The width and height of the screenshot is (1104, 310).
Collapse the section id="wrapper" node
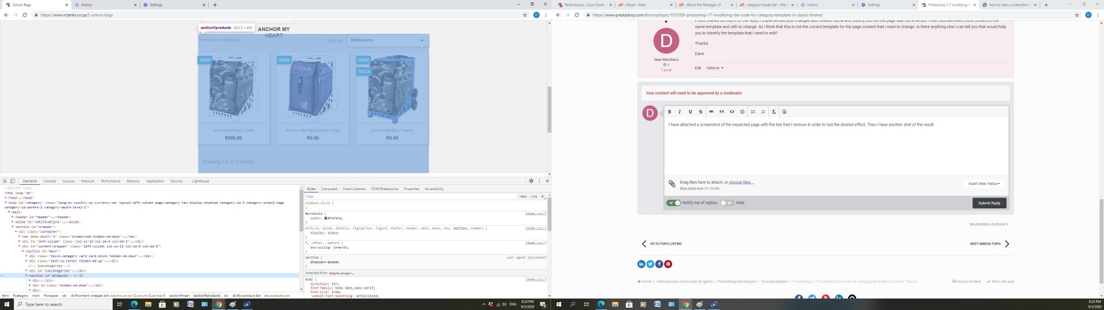[13, 227]
